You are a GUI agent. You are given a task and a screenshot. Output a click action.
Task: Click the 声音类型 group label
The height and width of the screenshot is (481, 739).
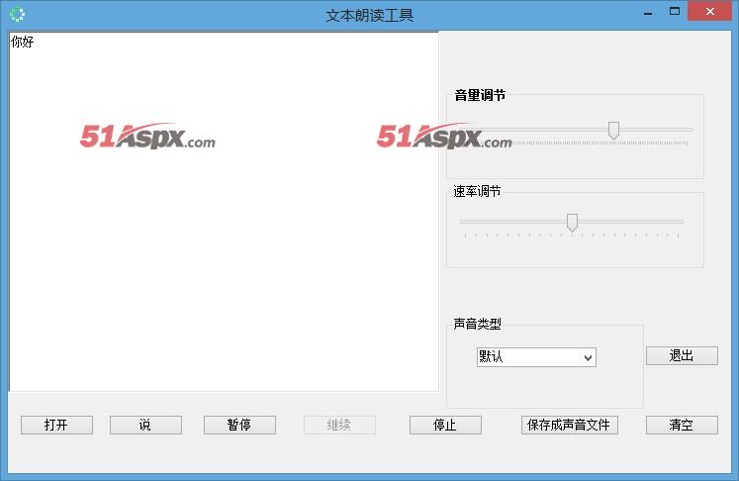477,324
